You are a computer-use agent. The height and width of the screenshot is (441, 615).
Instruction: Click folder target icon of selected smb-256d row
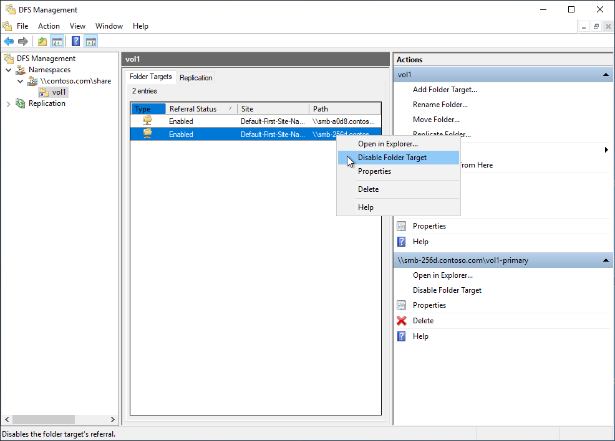click(148, 134)
